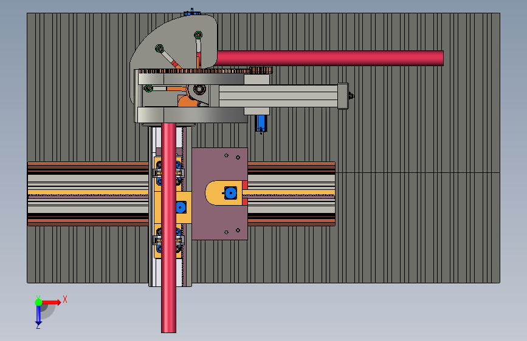The height and width of the screenshot is (341, 527).
Task: Select the orange cam piece beneath the bearing
Action: 187,101
